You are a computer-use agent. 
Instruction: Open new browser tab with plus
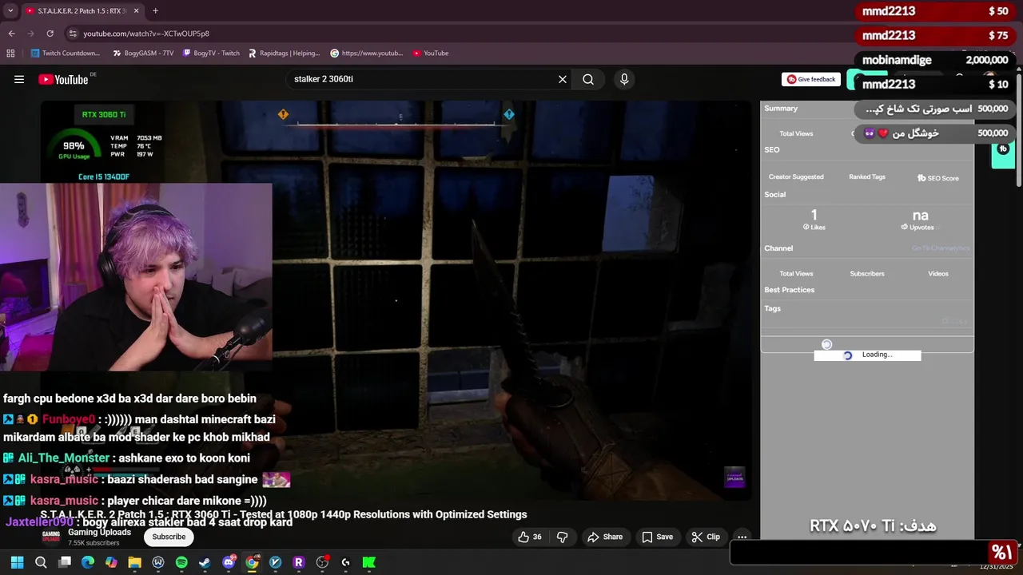[155, 10]
